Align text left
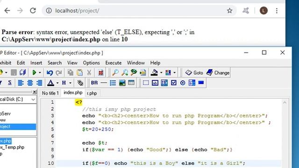Image resolution: width=299 pixels, height=168 pixels. click(x=21, y=83)
